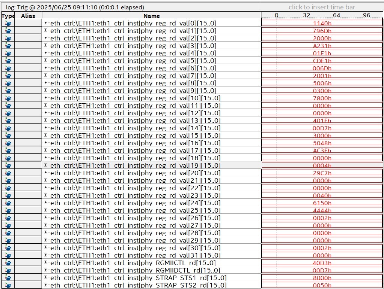Expand the phy_reg_rd_val[31] bus

[45, 255]
